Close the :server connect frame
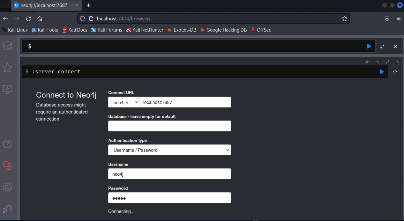 [x=398, y=62]
